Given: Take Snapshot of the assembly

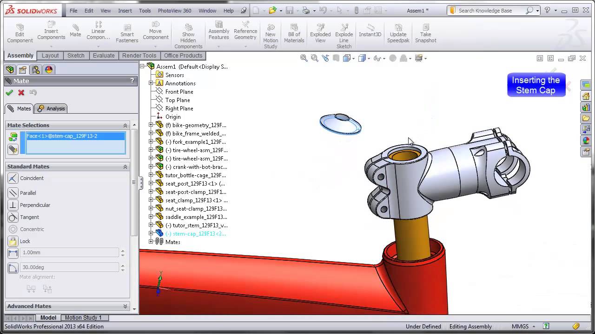Looking at the screenshot, I should pyautogui.click(x=426, y=33).
